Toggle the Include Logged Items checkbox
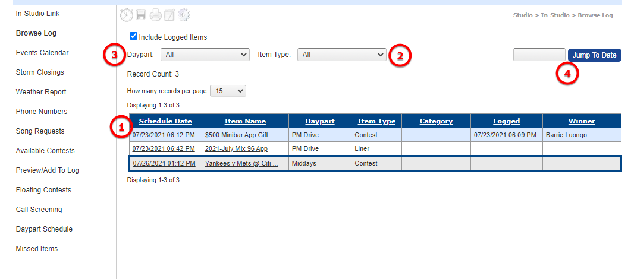The width and height of the screenshot is (631, 279). 133,36
